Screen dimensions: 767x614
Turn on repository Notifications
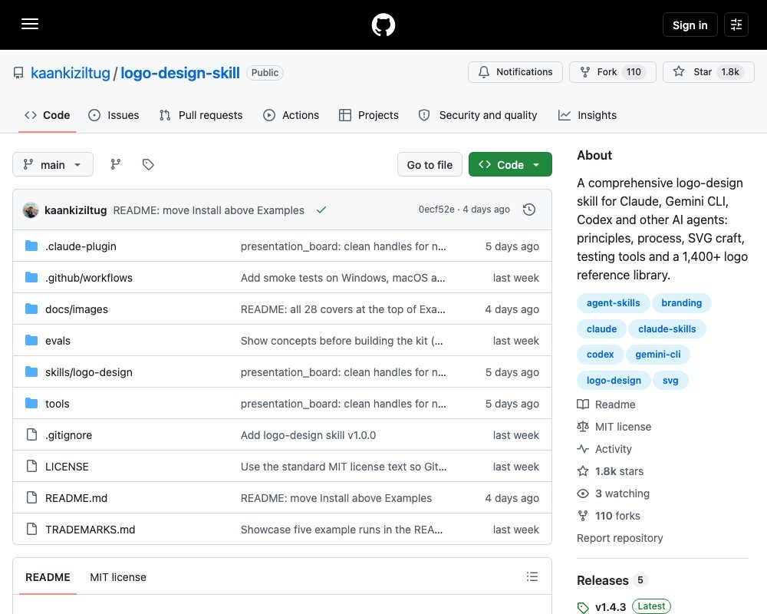coord(515,72)
